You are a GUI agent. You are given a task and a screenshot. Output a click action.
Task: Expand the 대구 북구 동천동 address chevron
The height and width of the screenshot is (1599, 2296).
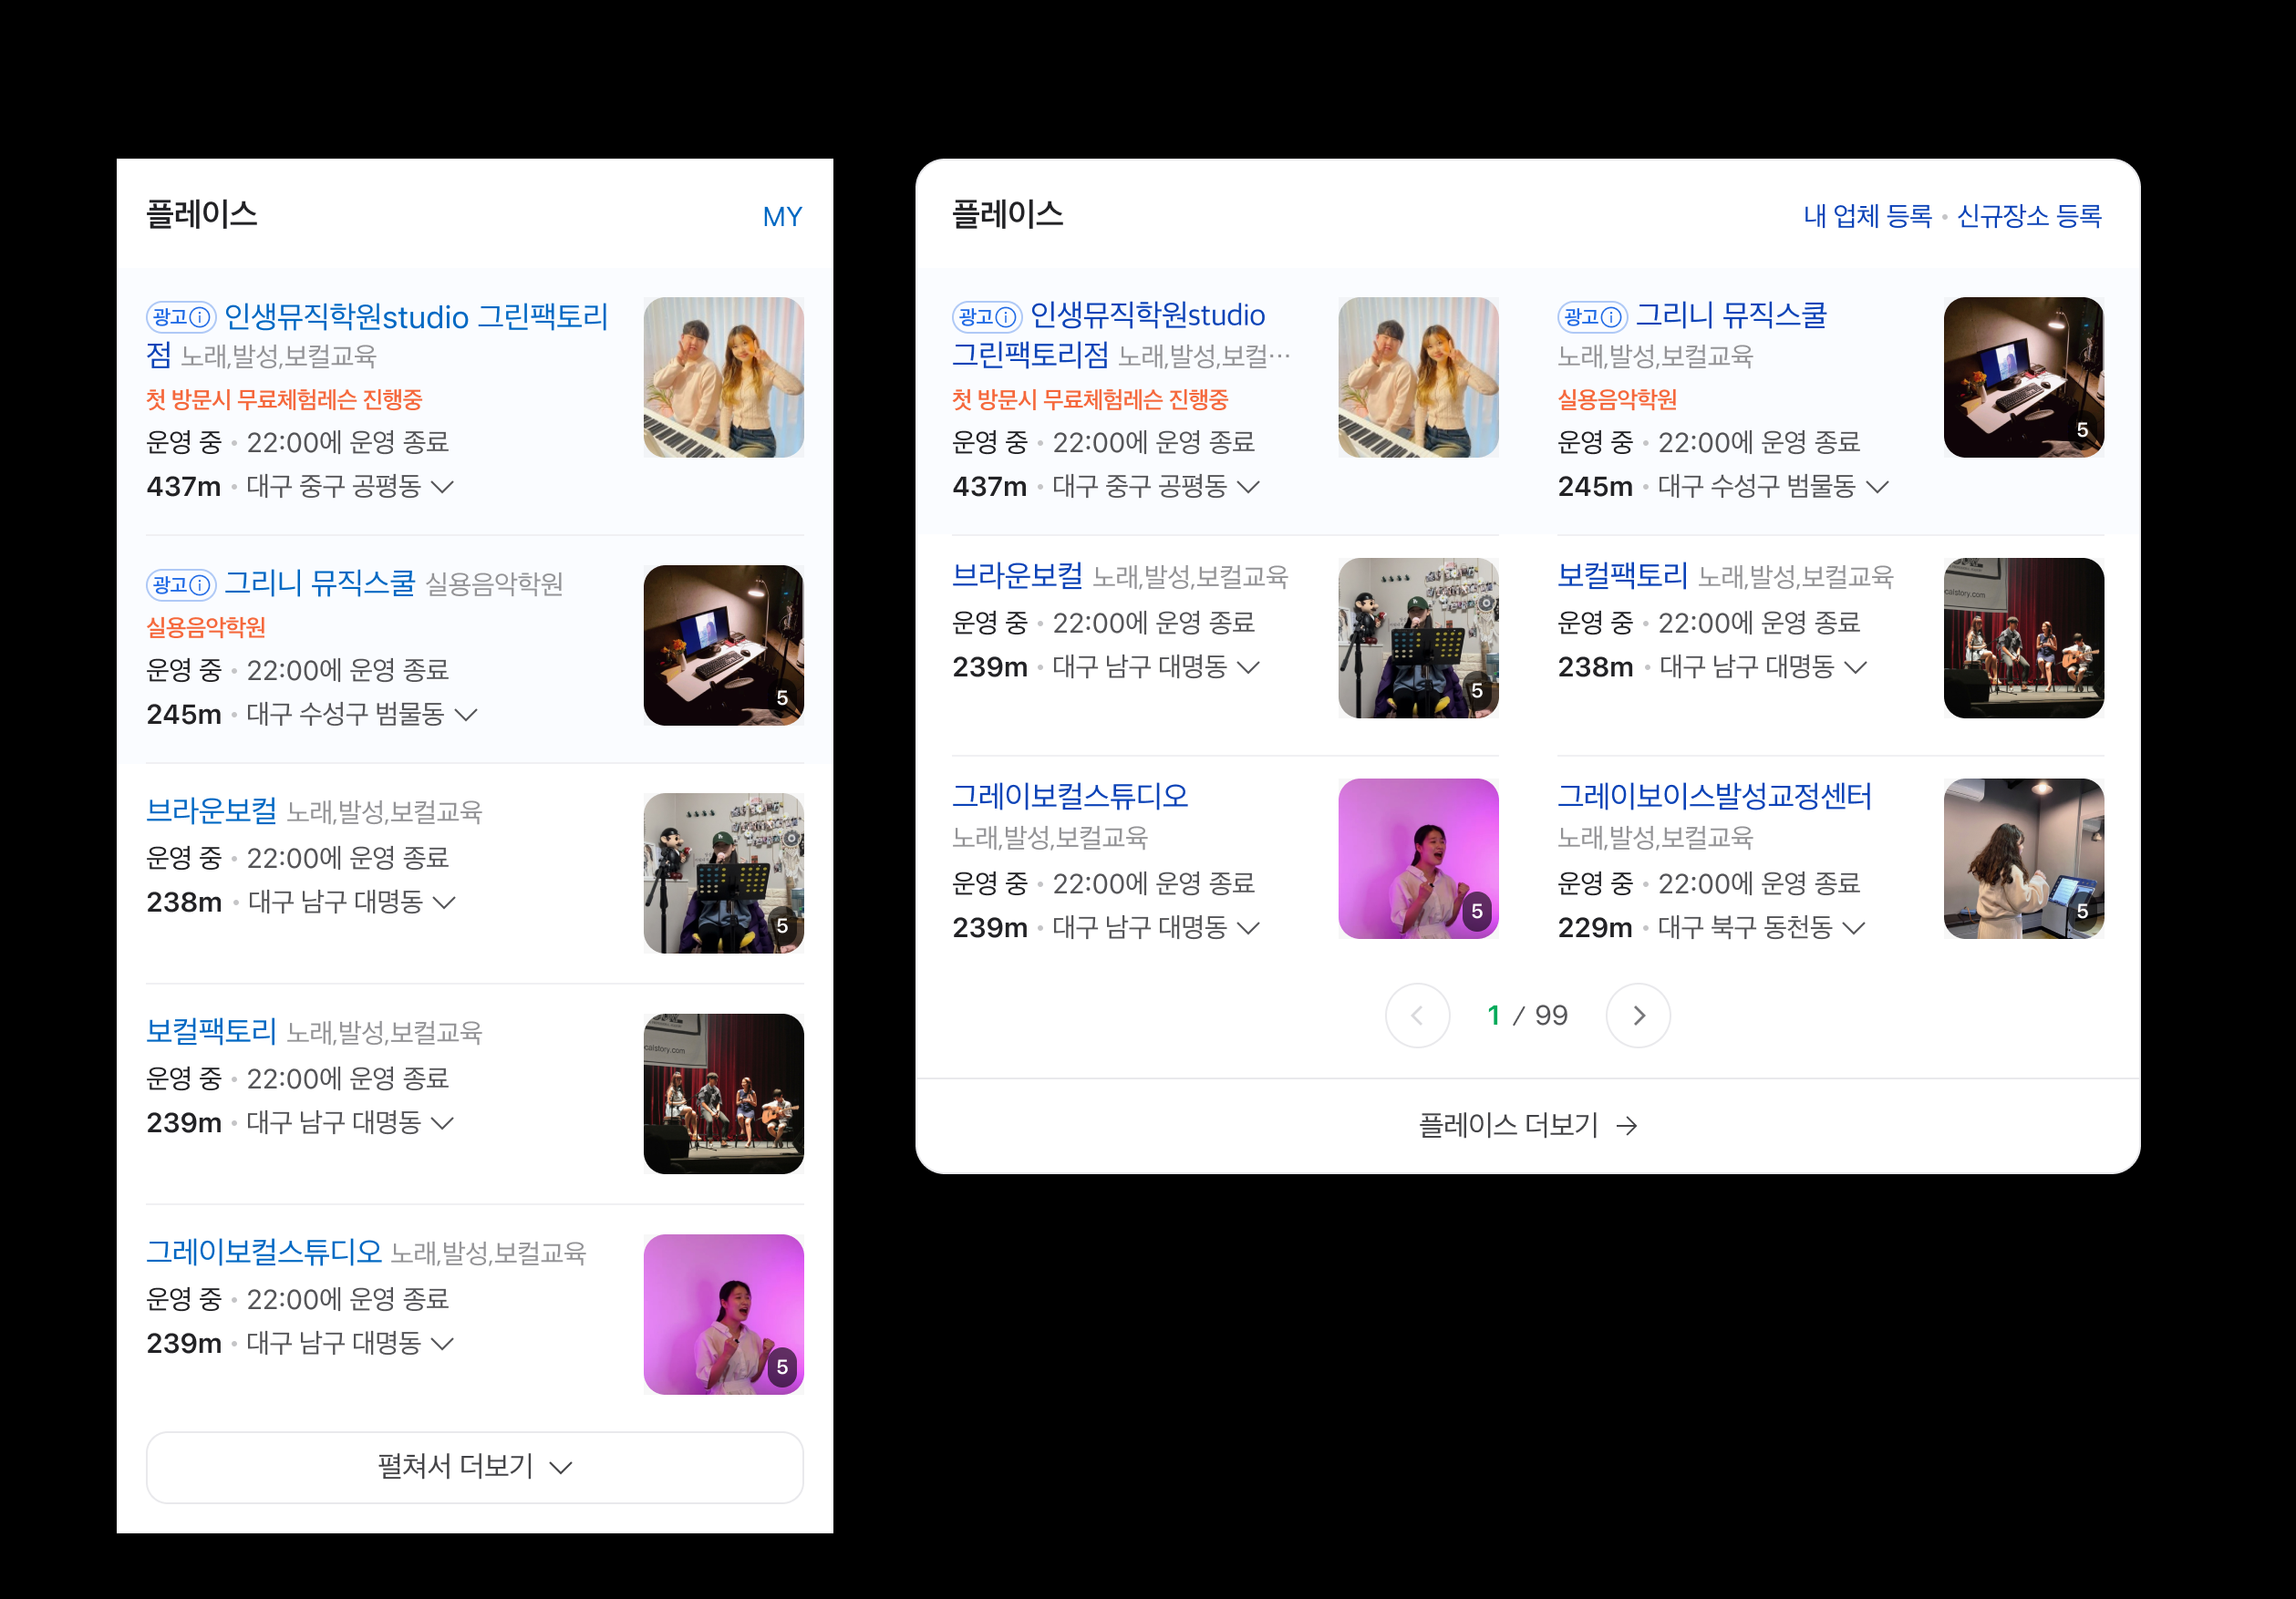[1853, 928]
